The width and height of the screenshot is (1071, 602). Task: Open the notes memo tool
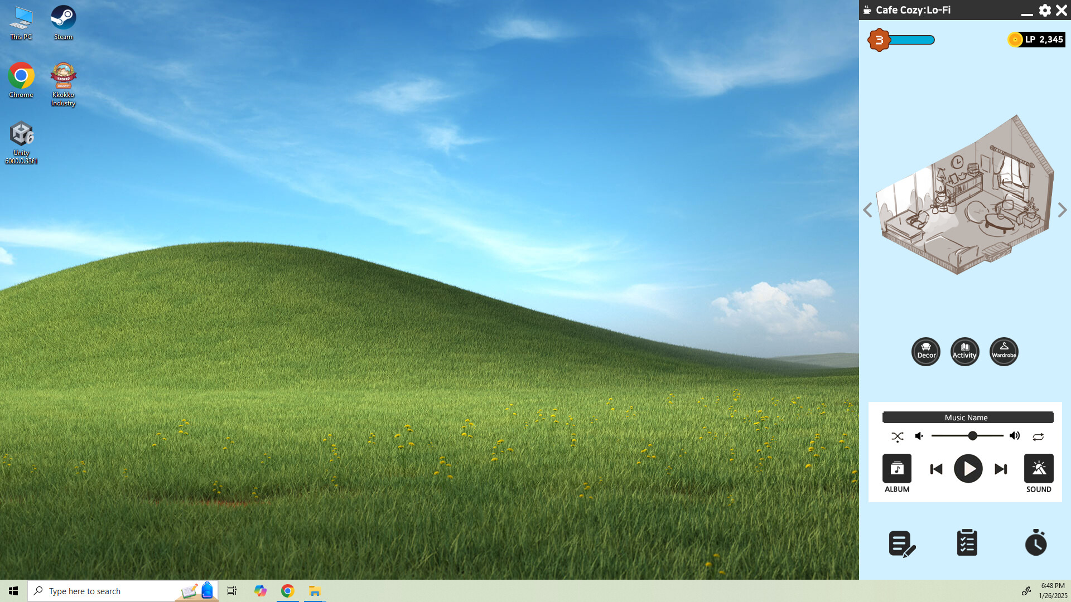[902, 543]
